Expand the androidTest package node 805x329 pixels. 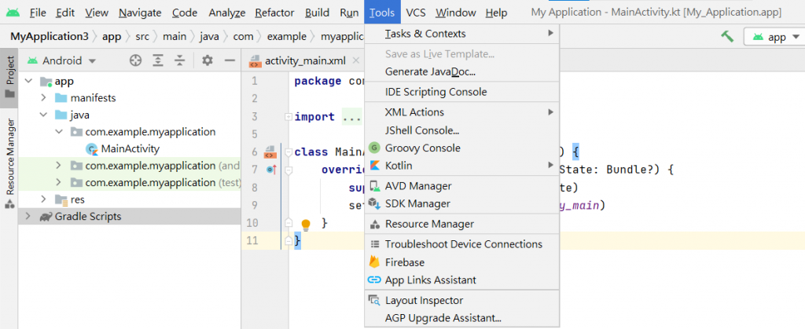pos(58,166)
